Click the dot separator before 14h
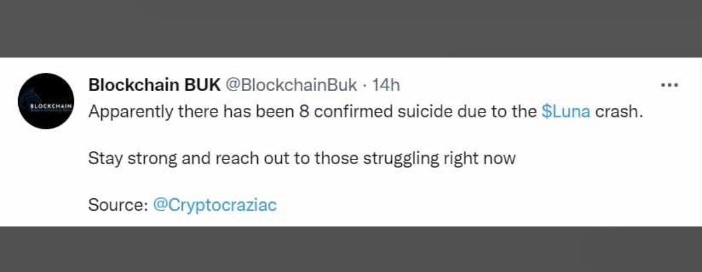 [x=365, y=85]
